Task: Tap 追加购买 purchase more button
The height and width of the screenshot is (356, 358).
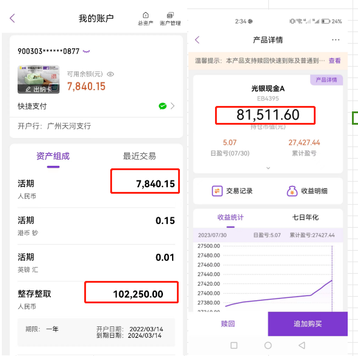Action: click(308, 323)
